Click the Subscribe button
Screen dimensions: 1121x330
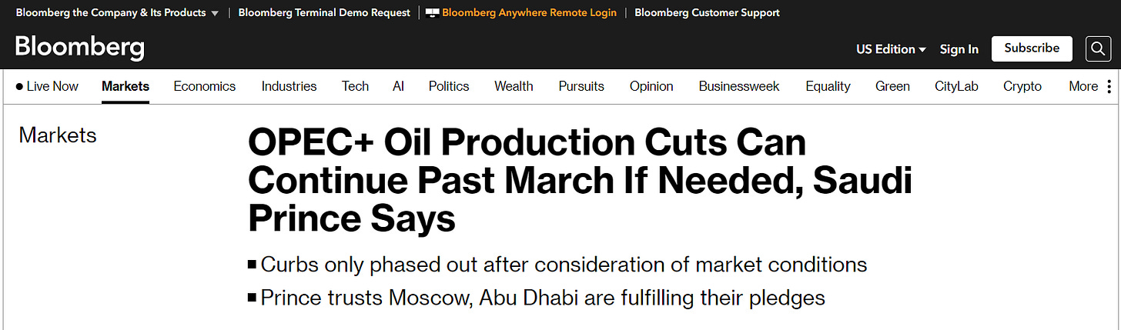[1031, 48]
